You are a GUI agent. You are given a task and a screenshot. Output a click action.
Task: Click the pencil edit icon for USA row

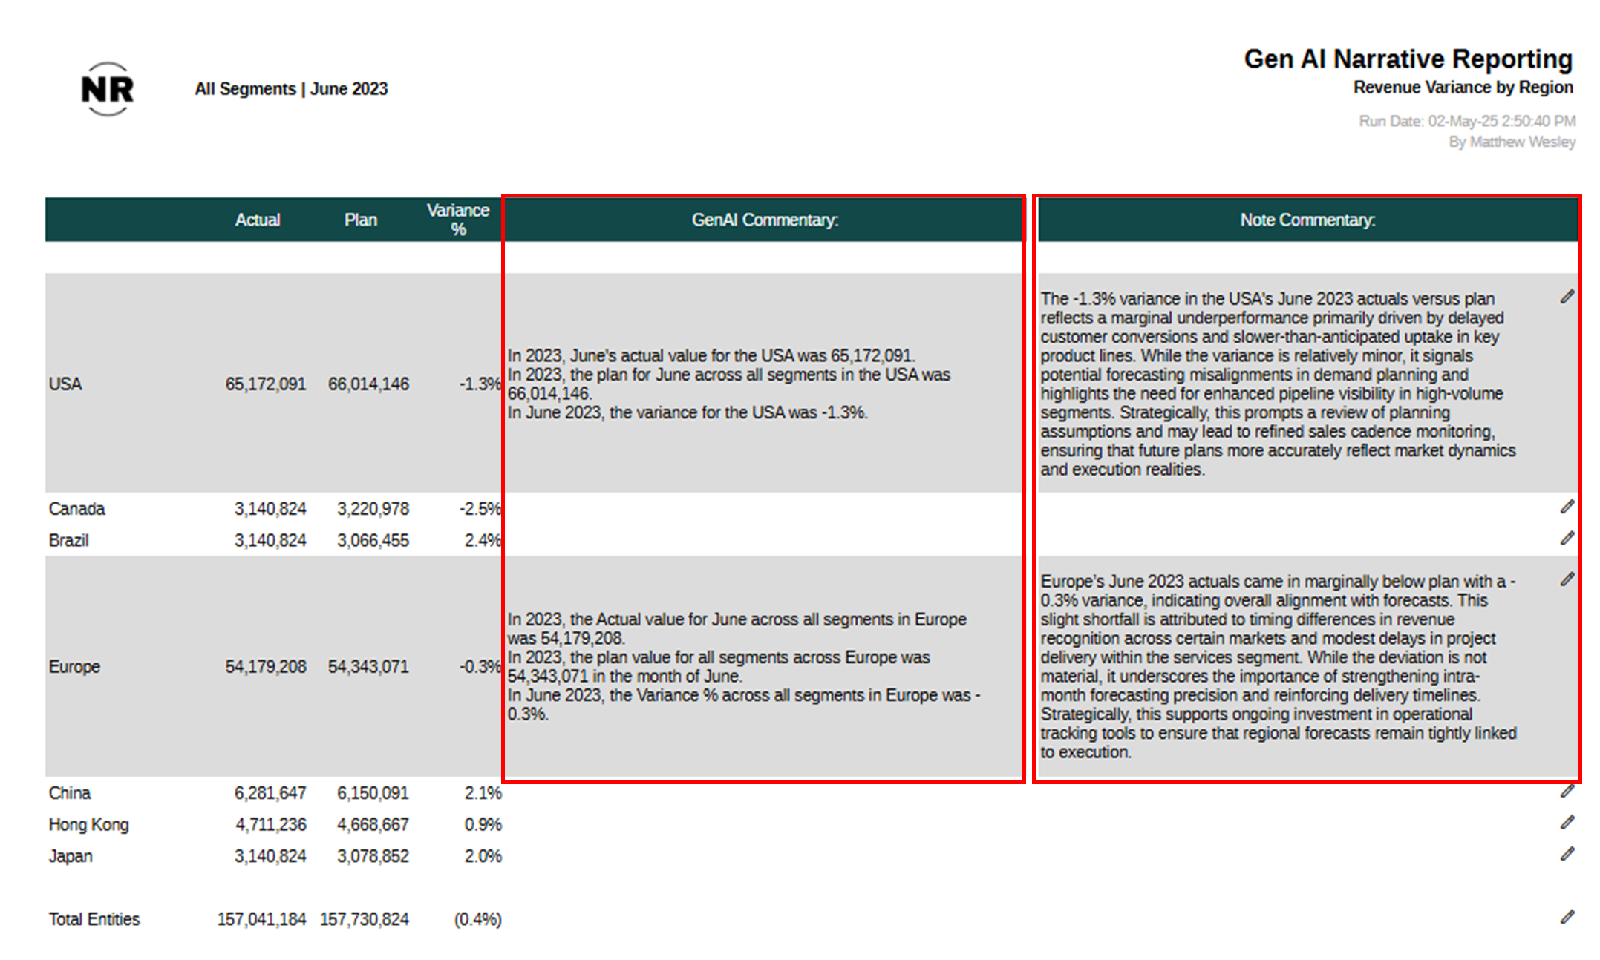(1567, 297)
